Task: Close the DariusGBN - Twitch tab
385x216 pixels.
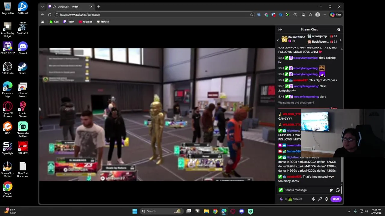Action: [x=91, y=7]
